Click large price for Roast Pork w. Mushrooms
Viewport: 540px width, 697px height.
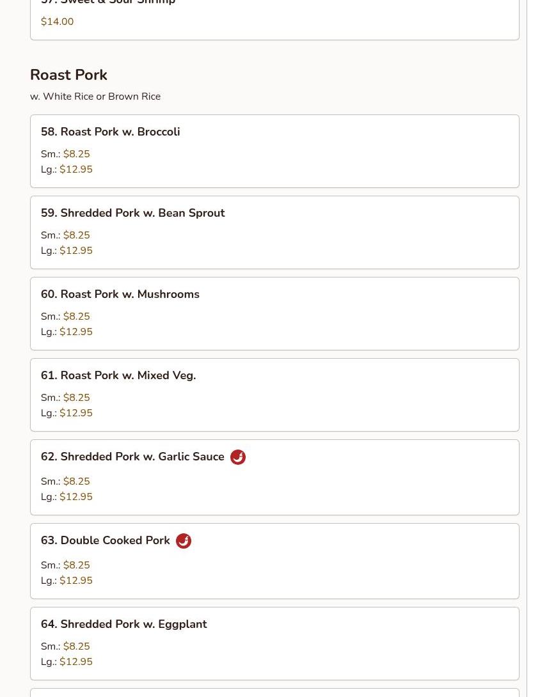pyautogui.click(x=75, y=332)
